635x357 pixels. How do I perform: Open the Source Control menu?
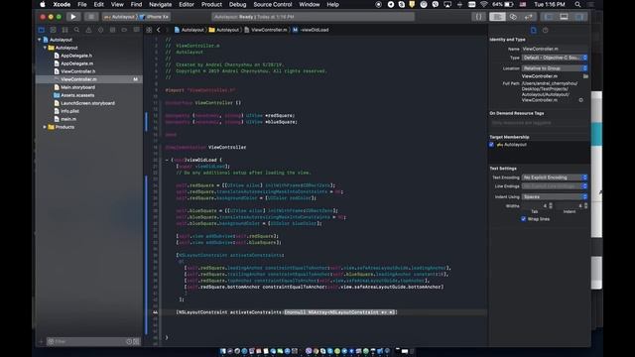point(273,4)
